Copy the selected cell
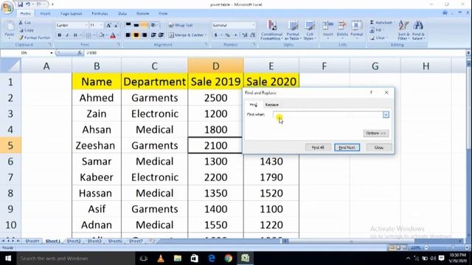This screenshot has height=265, width=472. click(x=26, y=30)
